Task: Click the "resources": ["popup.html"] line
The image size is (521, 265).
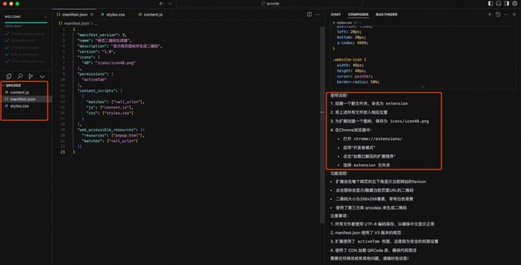Action: click(x=113, y=135)
